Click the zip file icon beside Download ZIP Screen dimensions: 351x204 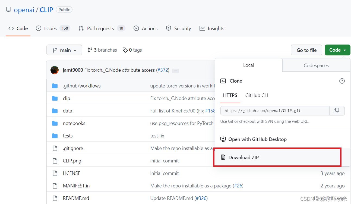point(223,157)
